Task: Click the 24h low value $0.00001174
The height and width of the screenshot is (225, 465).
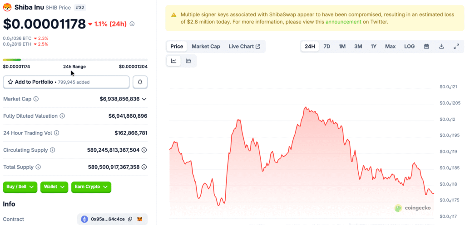Action: click(x=16, y=67)
